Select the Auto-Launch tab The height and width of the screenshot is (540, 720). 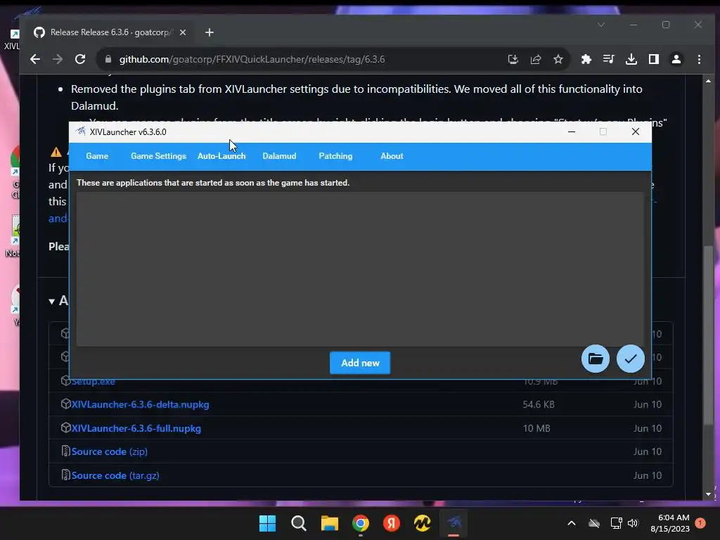pos(221,156)
